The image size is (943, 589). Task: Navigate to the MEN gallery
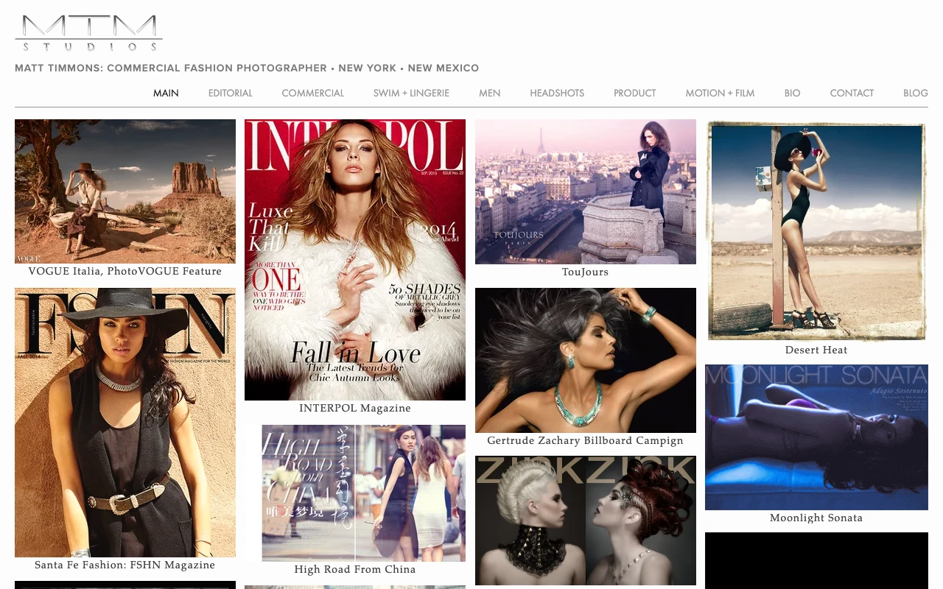489,93
